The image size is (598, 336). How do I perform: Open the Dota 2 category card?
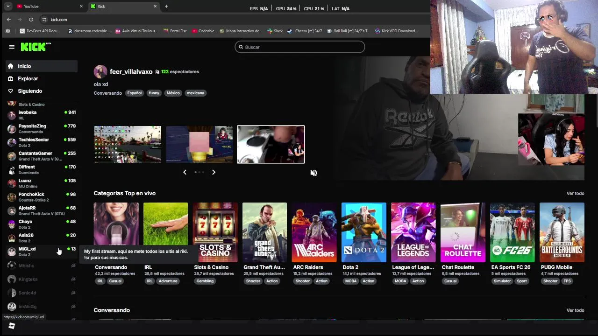[364, 232]
